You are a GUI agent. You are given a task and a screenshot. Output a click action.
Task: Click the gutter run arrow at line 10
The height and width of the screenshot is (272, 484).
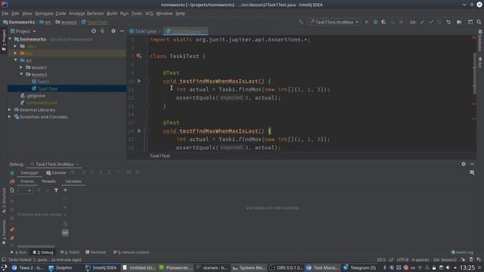139,81
